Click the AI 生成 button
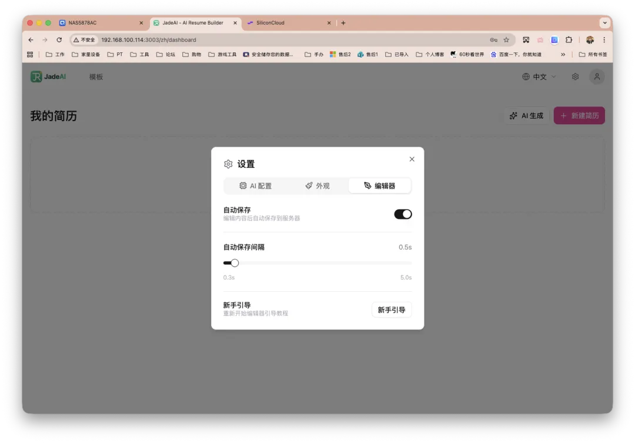635x443 pixels. [x=526, y=115]
